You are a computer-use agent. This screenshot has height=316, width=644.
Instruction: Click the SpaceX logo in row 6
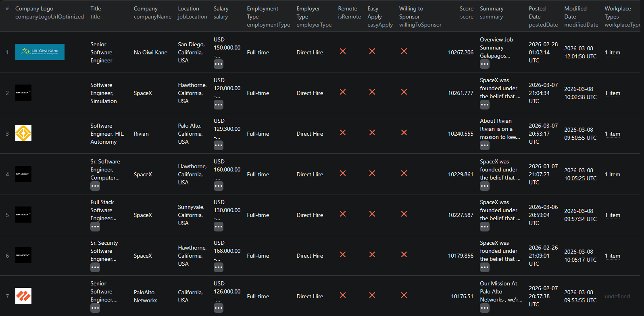(x=23, y=255)
